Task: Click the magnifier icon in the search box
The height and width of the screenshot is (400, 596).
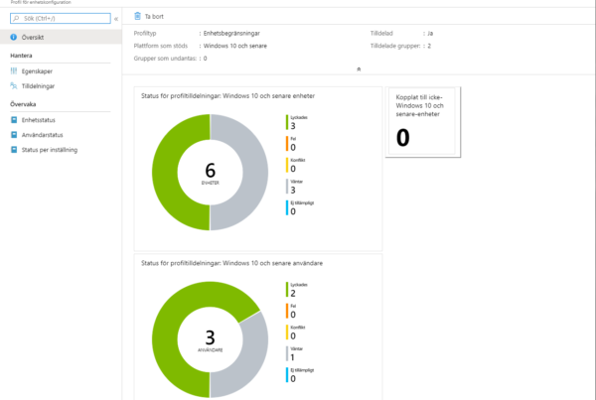Action: point(16,18)
